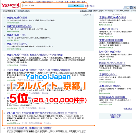
Task: Open sponsored link 京都で飲食業界の求人なら
Action: (x=19, y=26)
